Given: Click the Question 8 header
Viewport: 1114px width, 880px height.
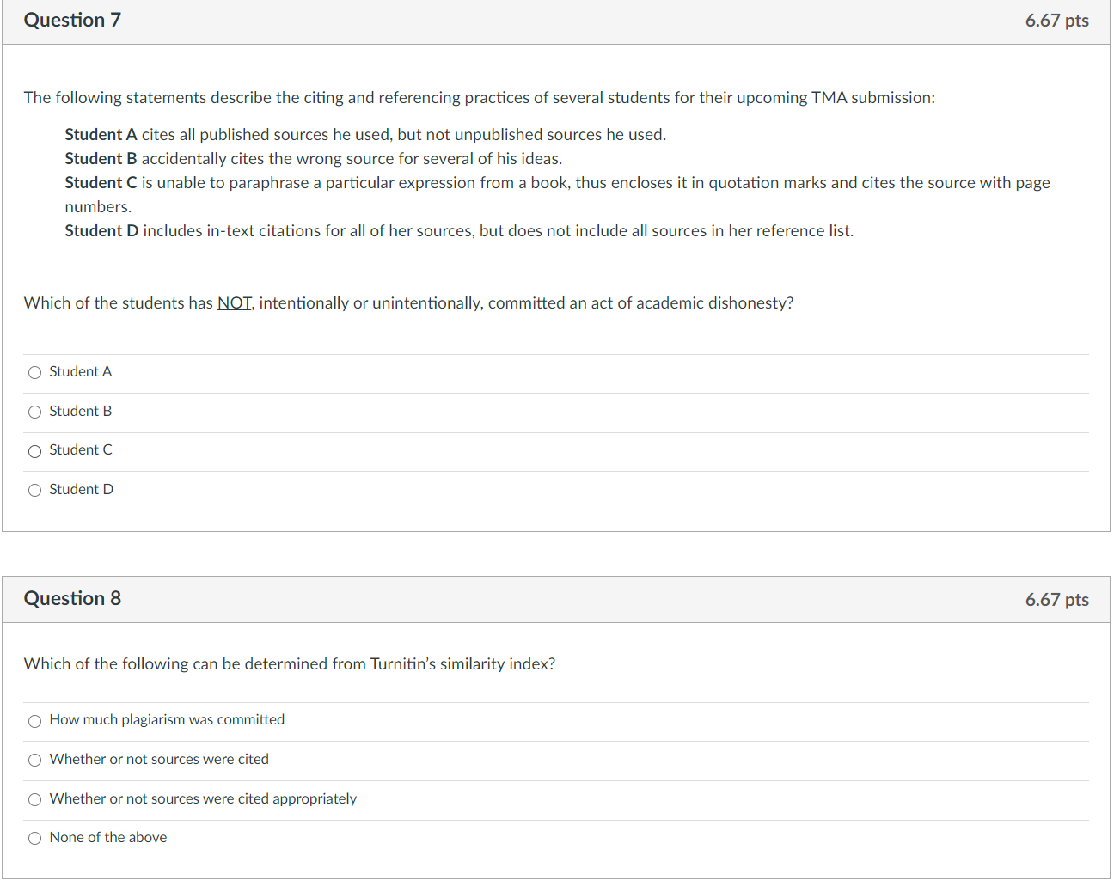Looking at the screenshot, I should click(72, 598).
